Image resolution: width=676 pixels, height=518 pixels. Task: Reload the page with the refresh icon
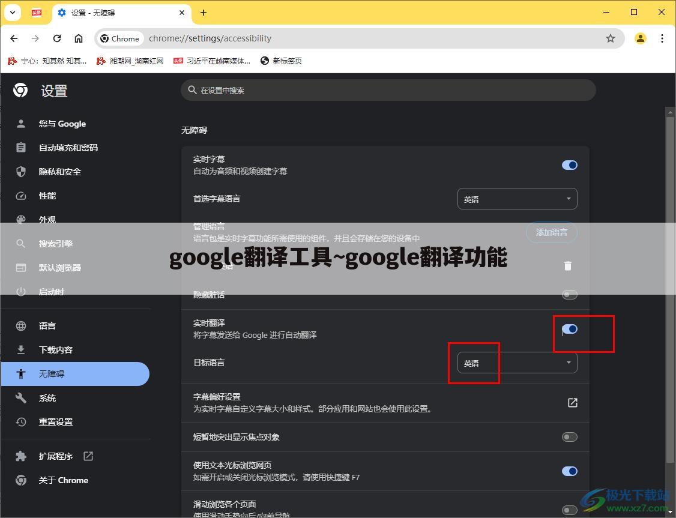click(x=57, y=38)
